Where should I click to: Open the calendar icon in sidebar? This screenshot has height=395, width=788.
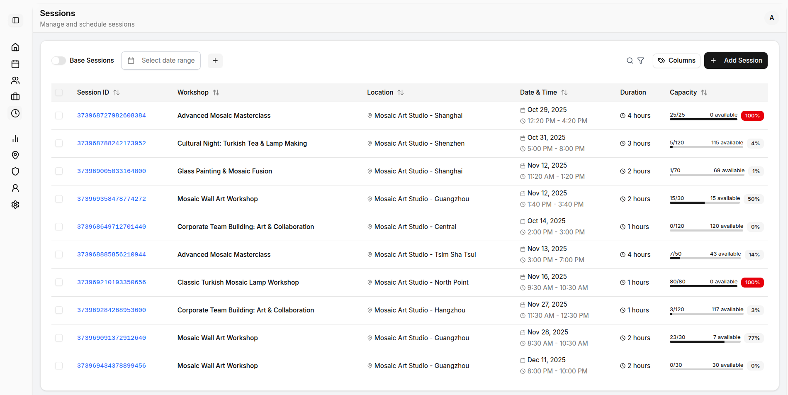pos(15,64)
